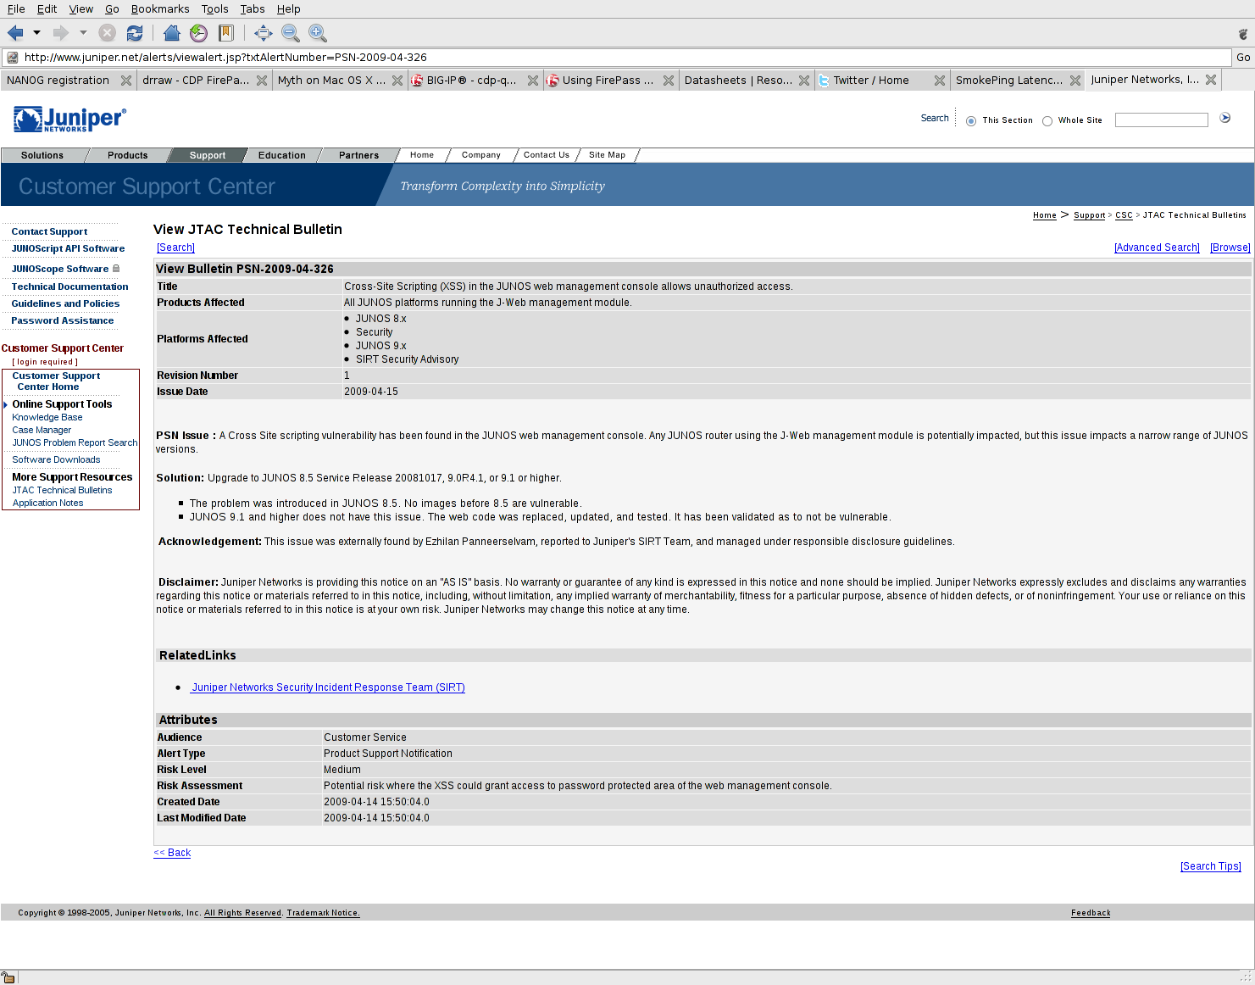This screenshot has height=985, width=1255.
Task: Open the Juniper SIRT related link
Action: click(328, 687)
